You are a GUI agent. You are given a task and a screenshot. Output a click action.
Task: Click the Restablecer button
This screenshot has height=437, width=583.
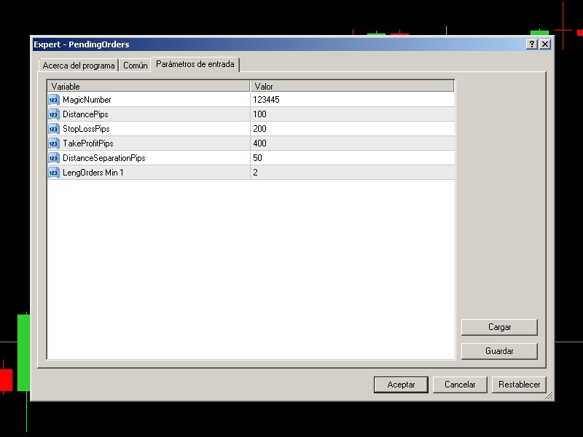click(x=519, y=385)
